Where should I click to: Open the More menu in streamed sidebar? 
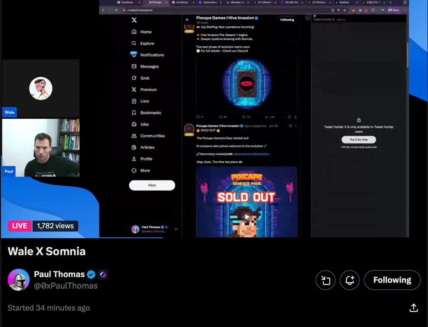point(141,170)
